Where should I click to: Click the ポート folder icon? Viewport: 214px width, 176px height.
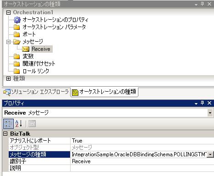(x=17, y=34)
